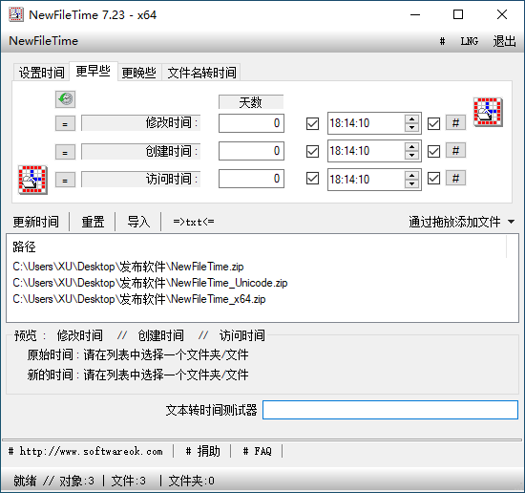
Task: Click the 导入 button
Action: (138, 222)
